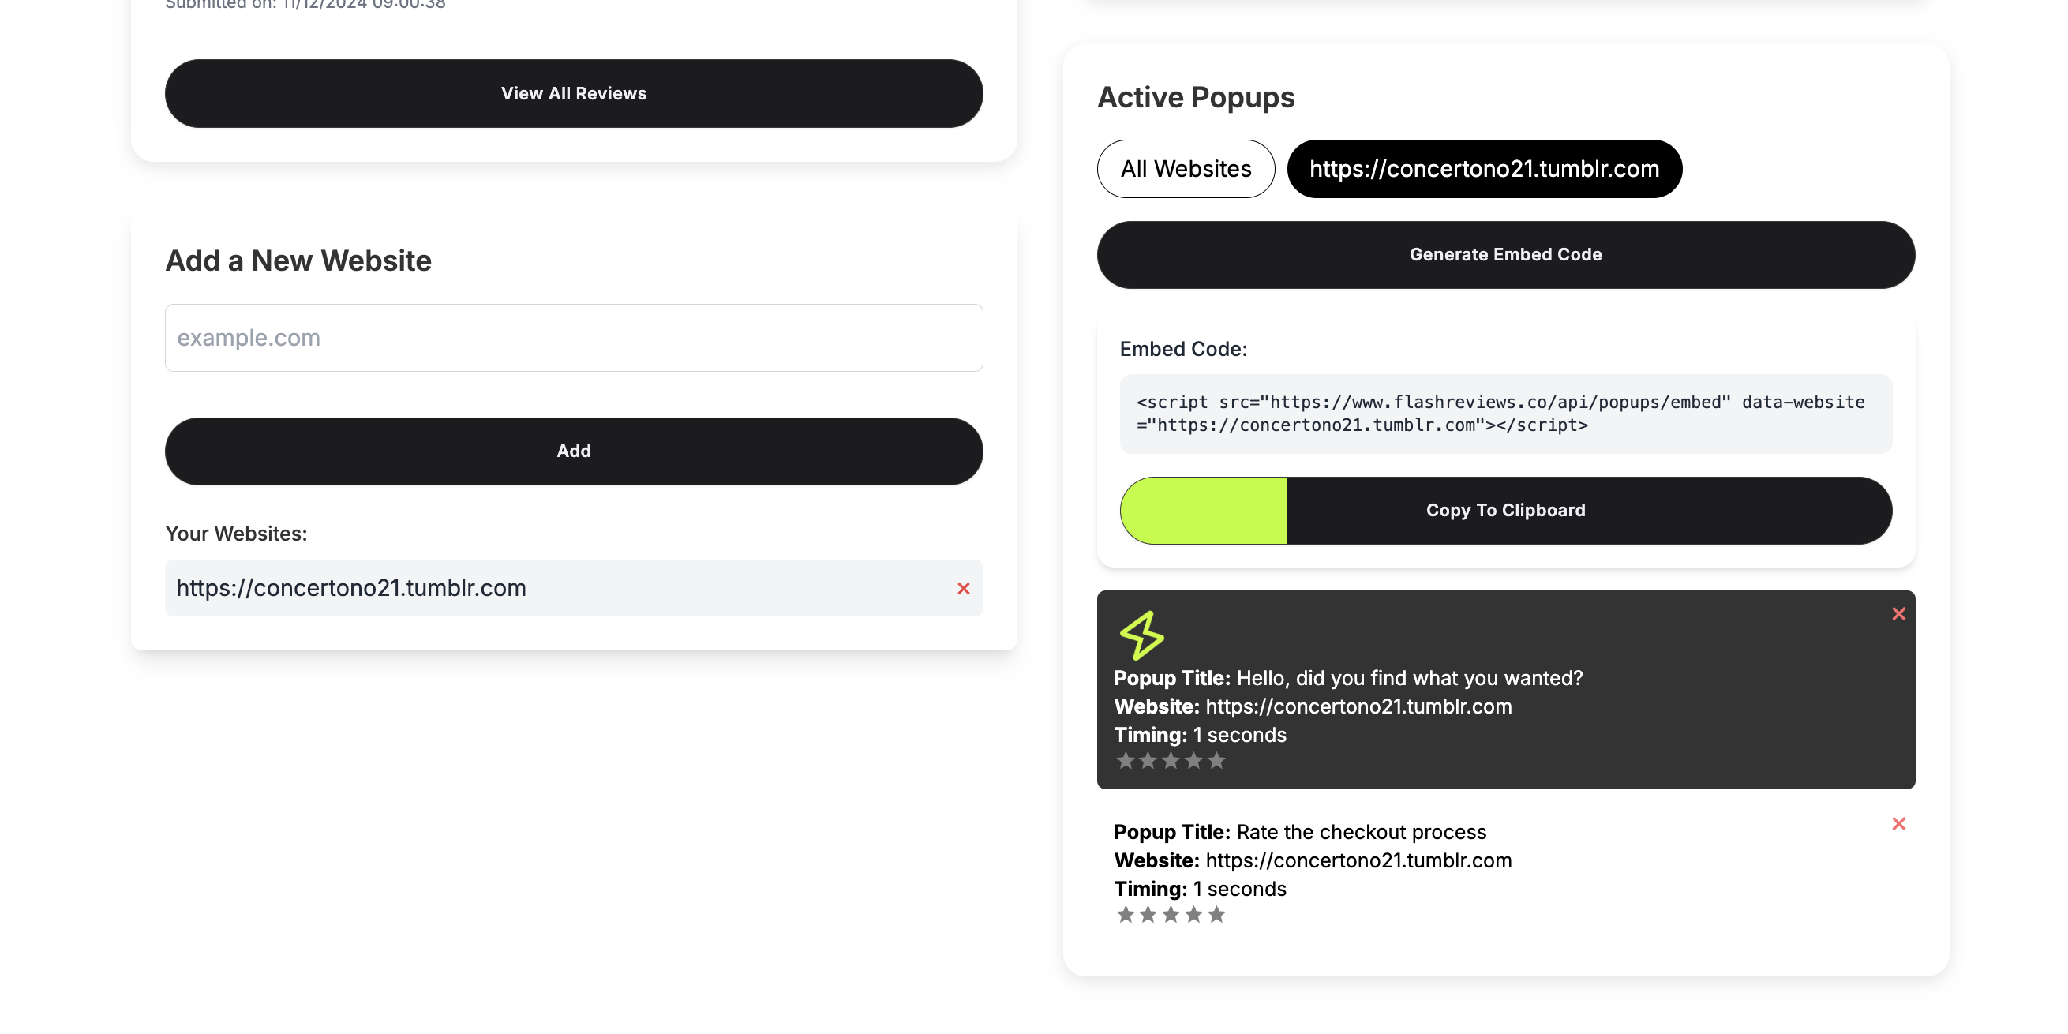
Task: Select first star in the Hello popup
Action: coord(1126,760)
